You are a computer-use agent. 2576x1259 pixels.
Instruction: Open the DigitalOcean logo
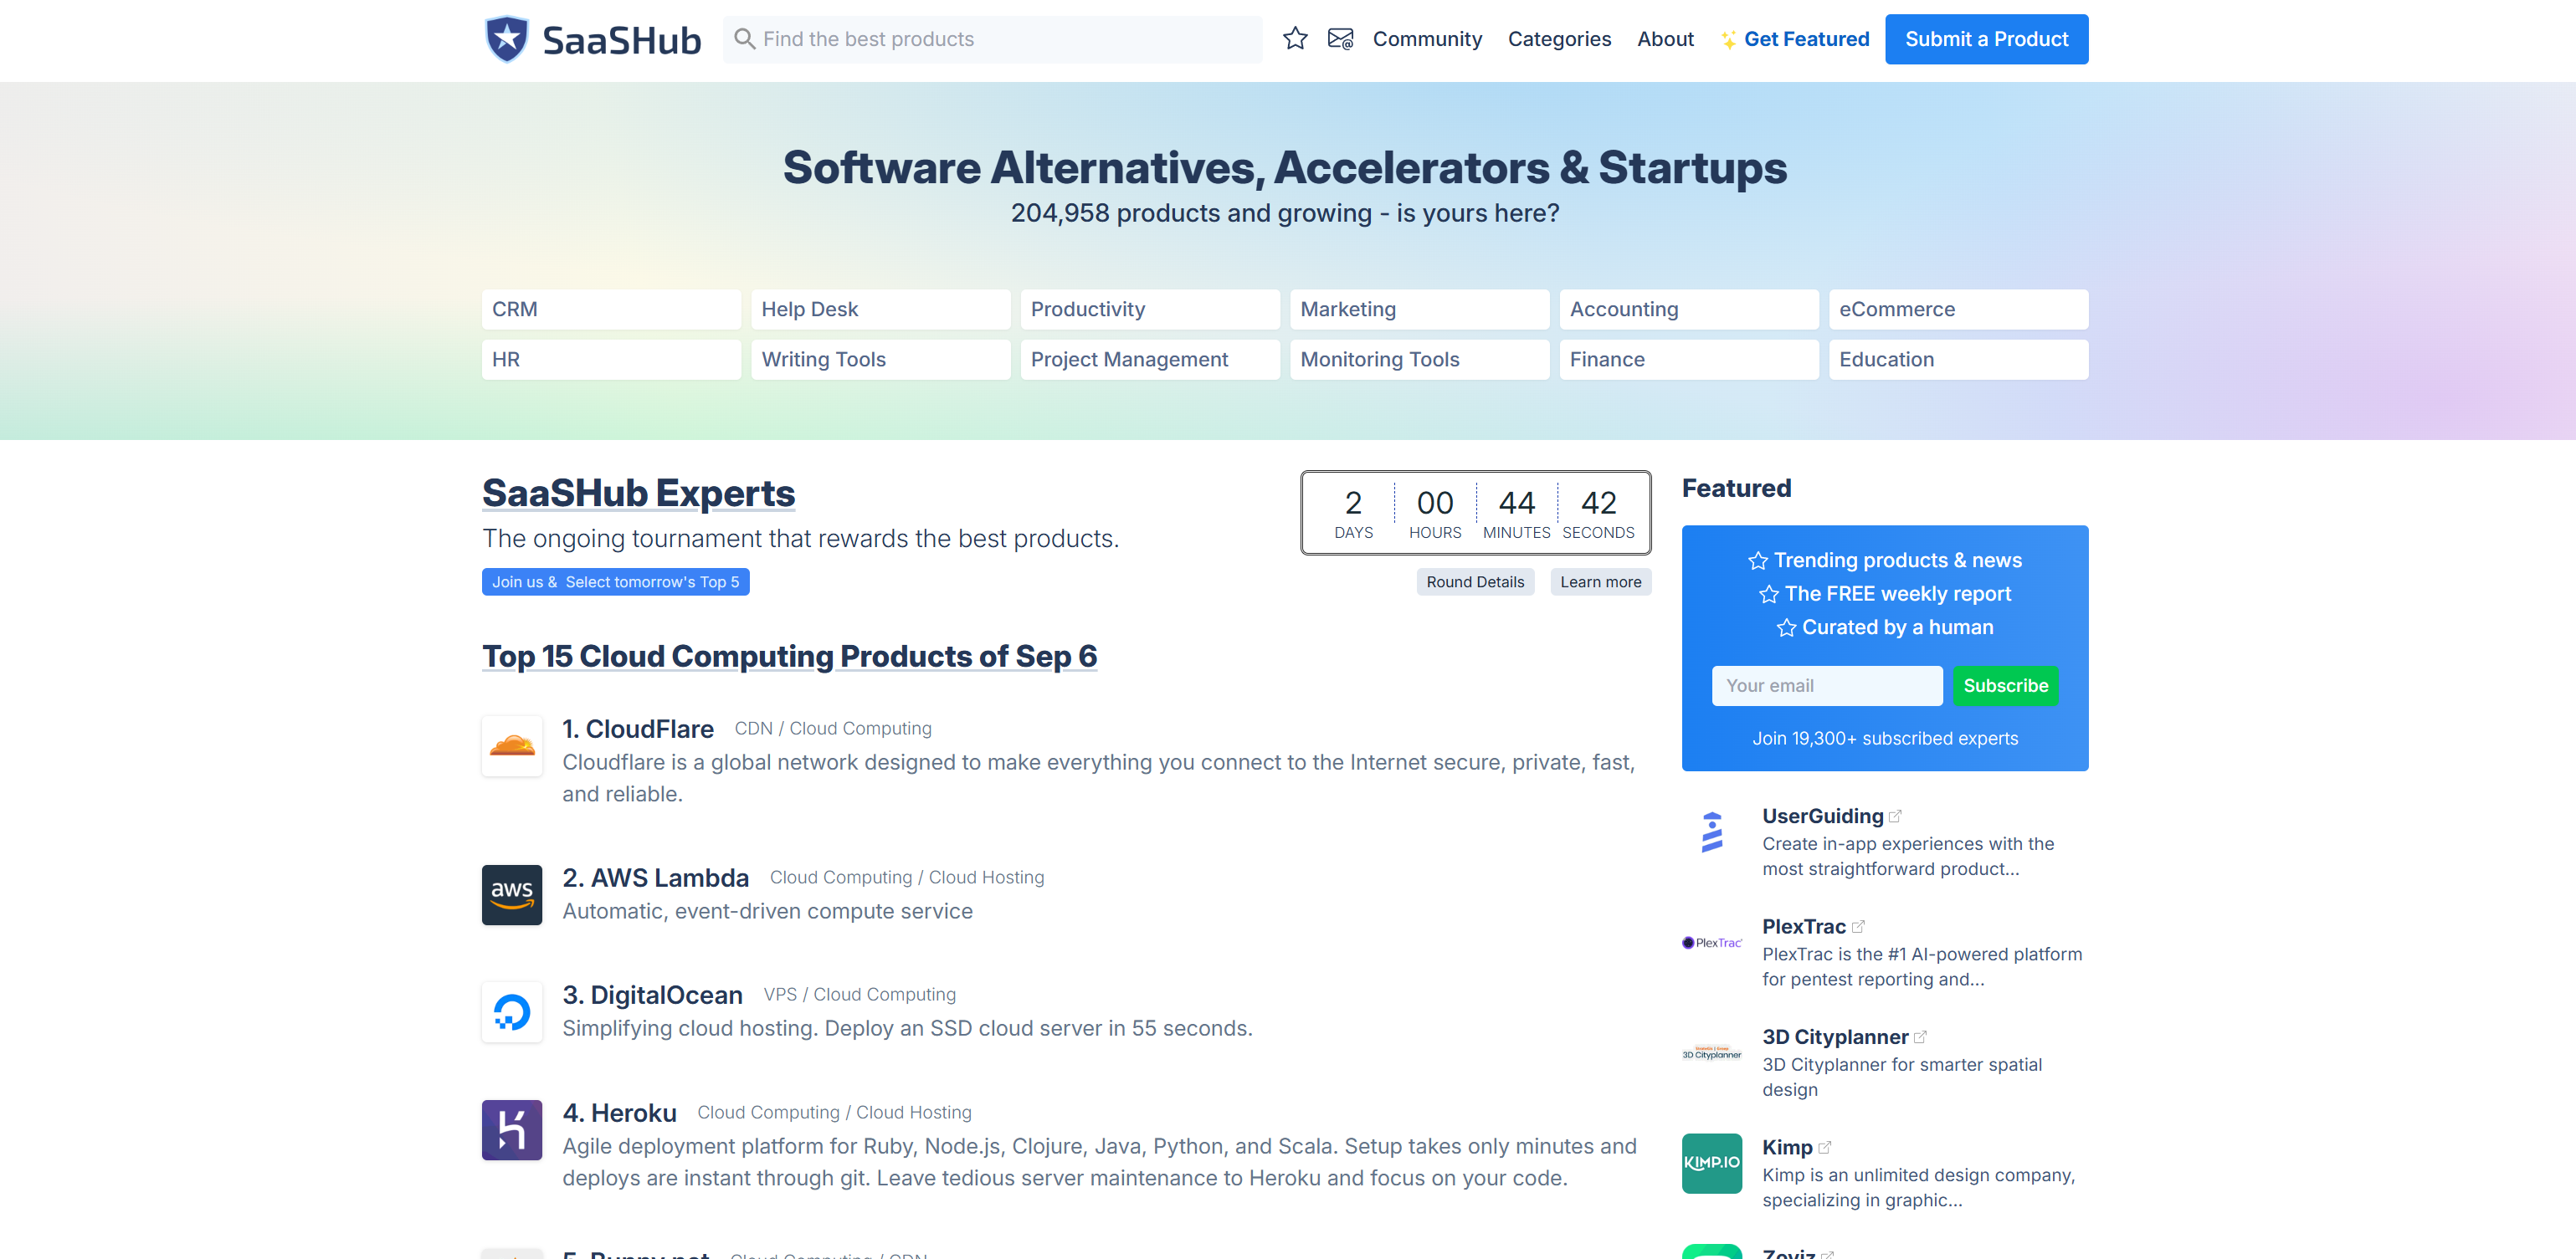click(512, 1012)
